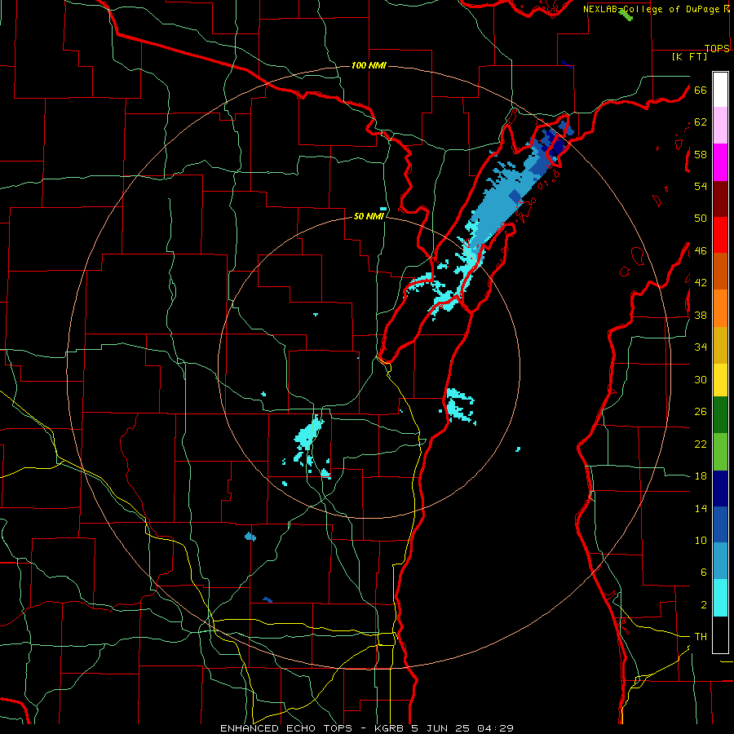Click the legend value '50'
Screen dimensions: 734x734
tap(701, 219)
